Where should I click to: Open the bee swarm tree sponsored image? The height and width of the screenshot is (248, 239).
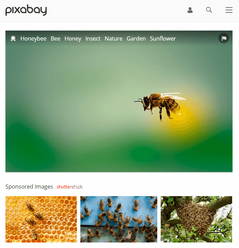(196, 219)
